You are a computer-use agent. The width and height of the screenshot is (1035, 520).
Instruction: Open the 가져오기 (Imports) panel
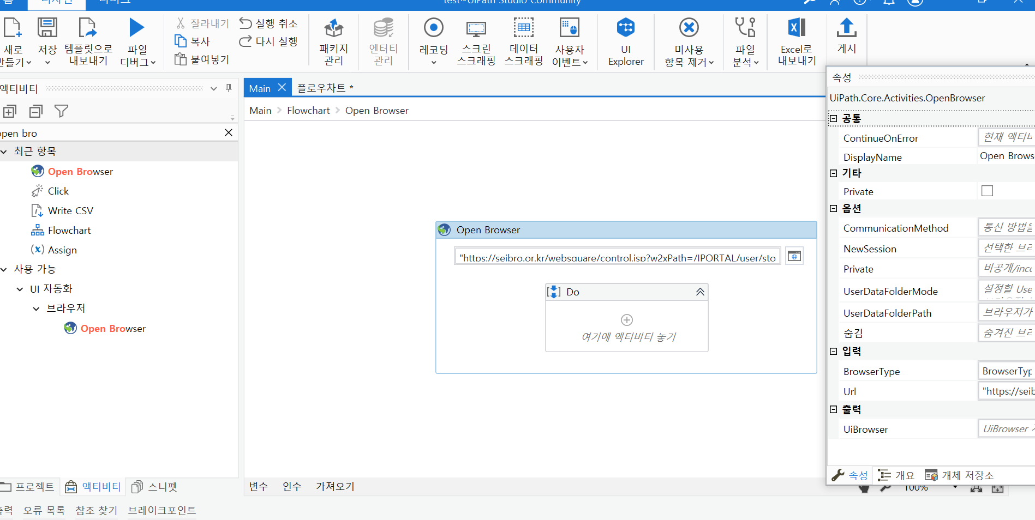(x=335, y=486)
